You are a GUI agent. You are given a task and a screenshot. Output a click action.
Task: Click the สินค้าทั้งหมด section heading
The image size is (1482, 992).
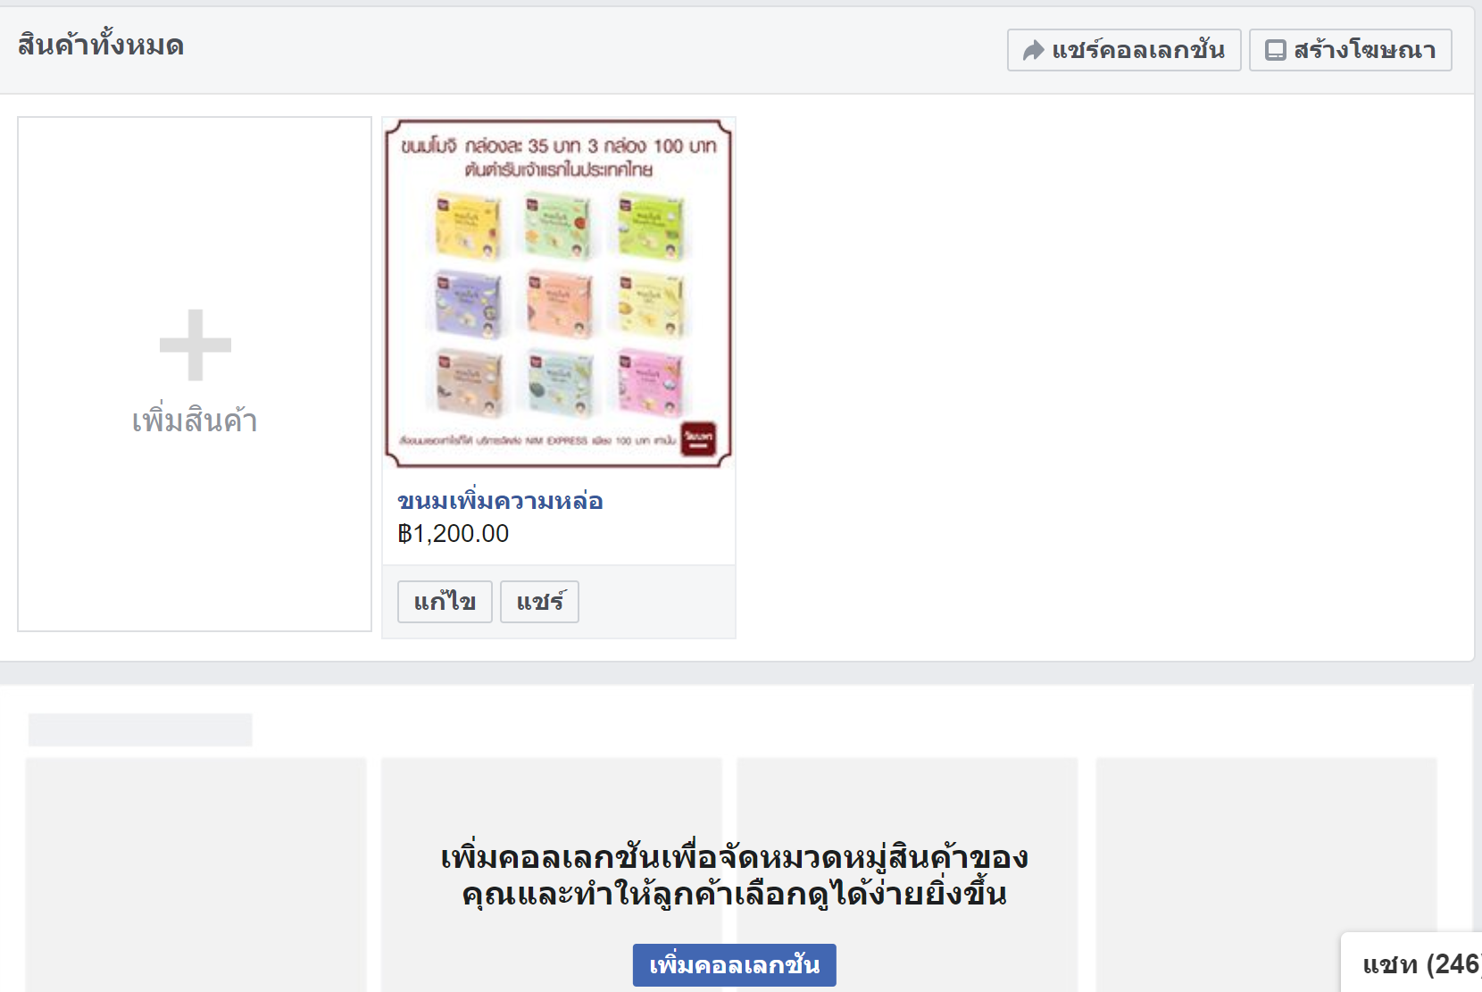(101, 45)
